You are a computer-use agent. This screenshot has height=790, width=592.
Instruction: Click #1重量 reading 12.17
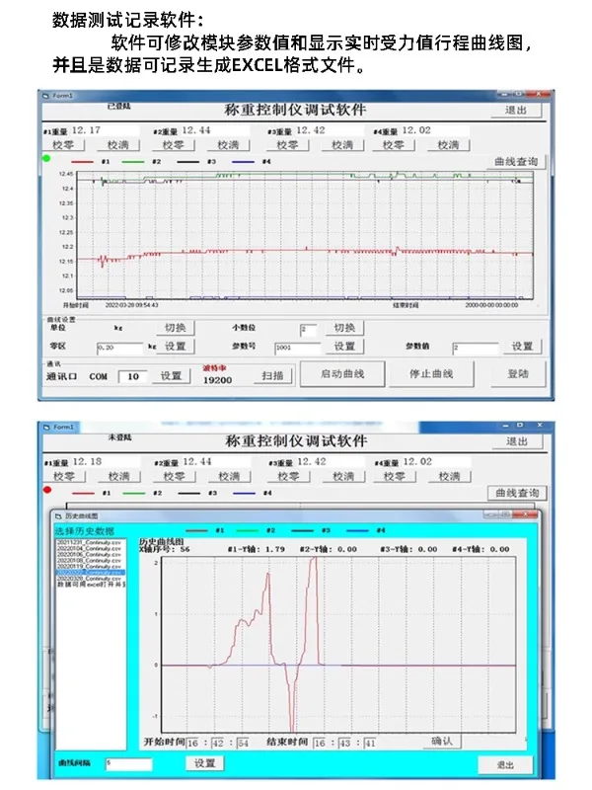(x=86, y=130)
